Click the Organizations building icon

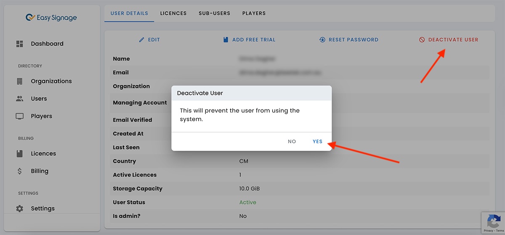click(19, 81)
